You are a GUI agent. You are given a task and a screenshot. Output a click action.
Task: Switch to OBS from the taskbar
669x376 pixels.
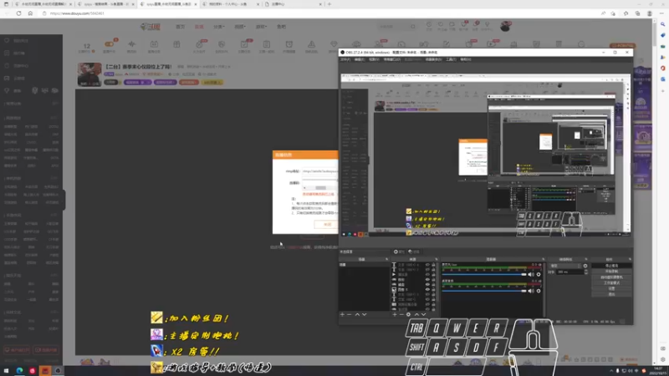(58, 371)
